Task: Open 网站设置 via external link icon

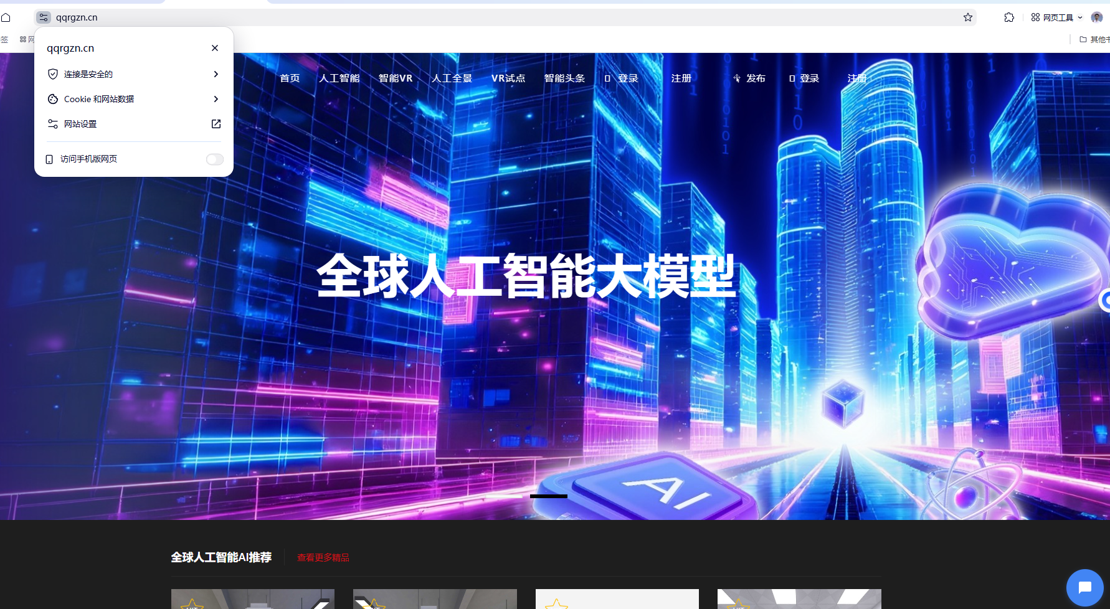Action: pos(216,124)
